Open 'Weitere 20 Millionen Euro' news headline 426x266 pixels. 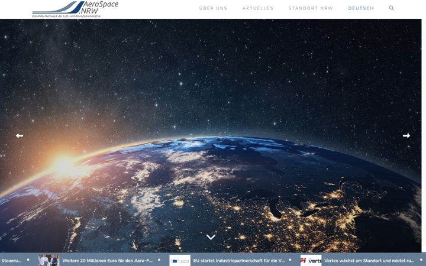(x=107, y=261)
